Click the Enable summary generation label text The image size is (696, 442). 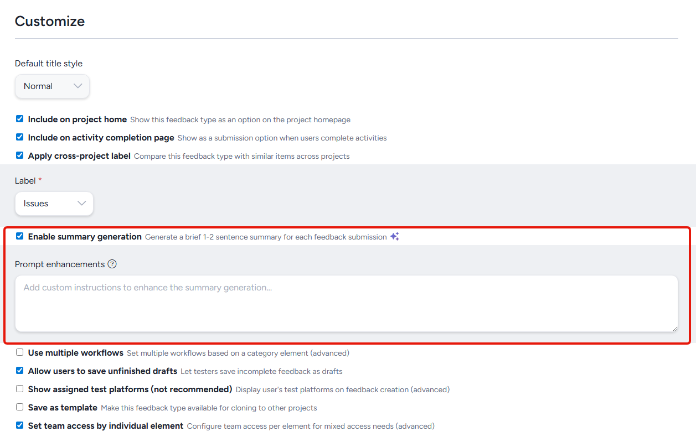(x=85, y=237)
